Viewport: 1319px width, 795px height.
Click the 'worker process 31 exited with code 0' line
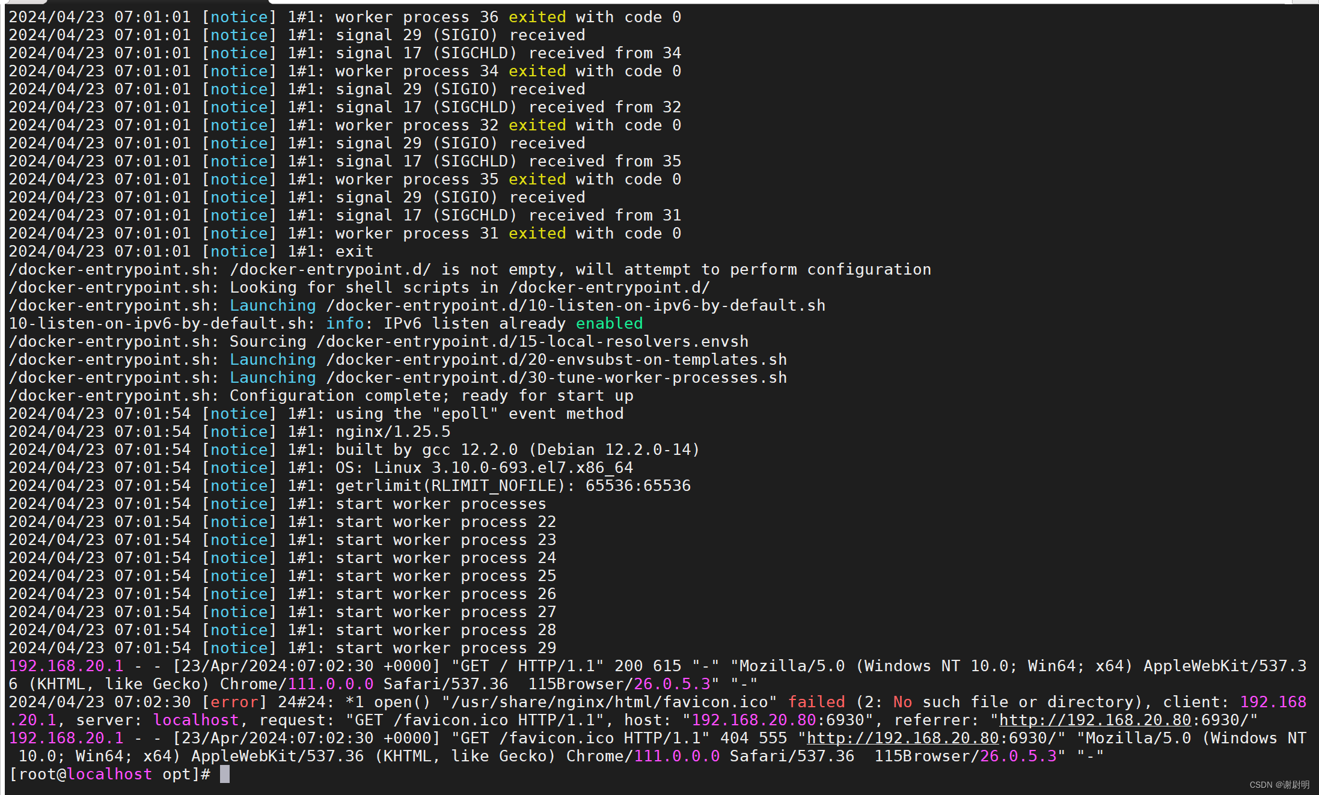tap(345, 233)
